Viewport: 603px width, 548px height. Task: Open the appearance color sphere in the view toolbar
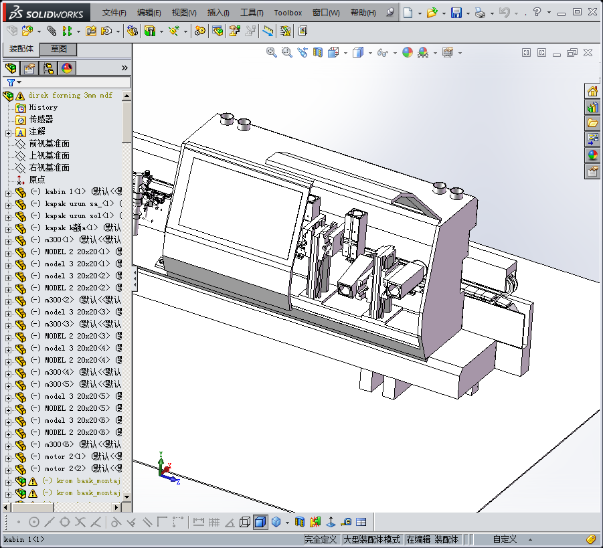(x=408, y=52)
